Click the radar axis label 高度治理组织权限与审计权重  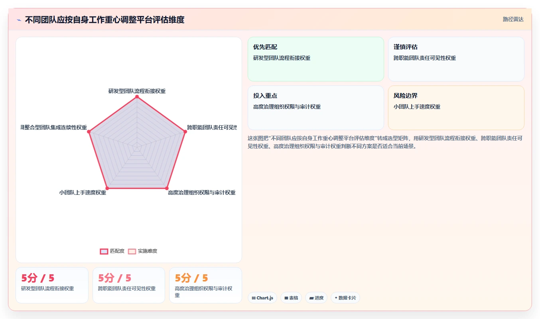[x=202, y=192]
